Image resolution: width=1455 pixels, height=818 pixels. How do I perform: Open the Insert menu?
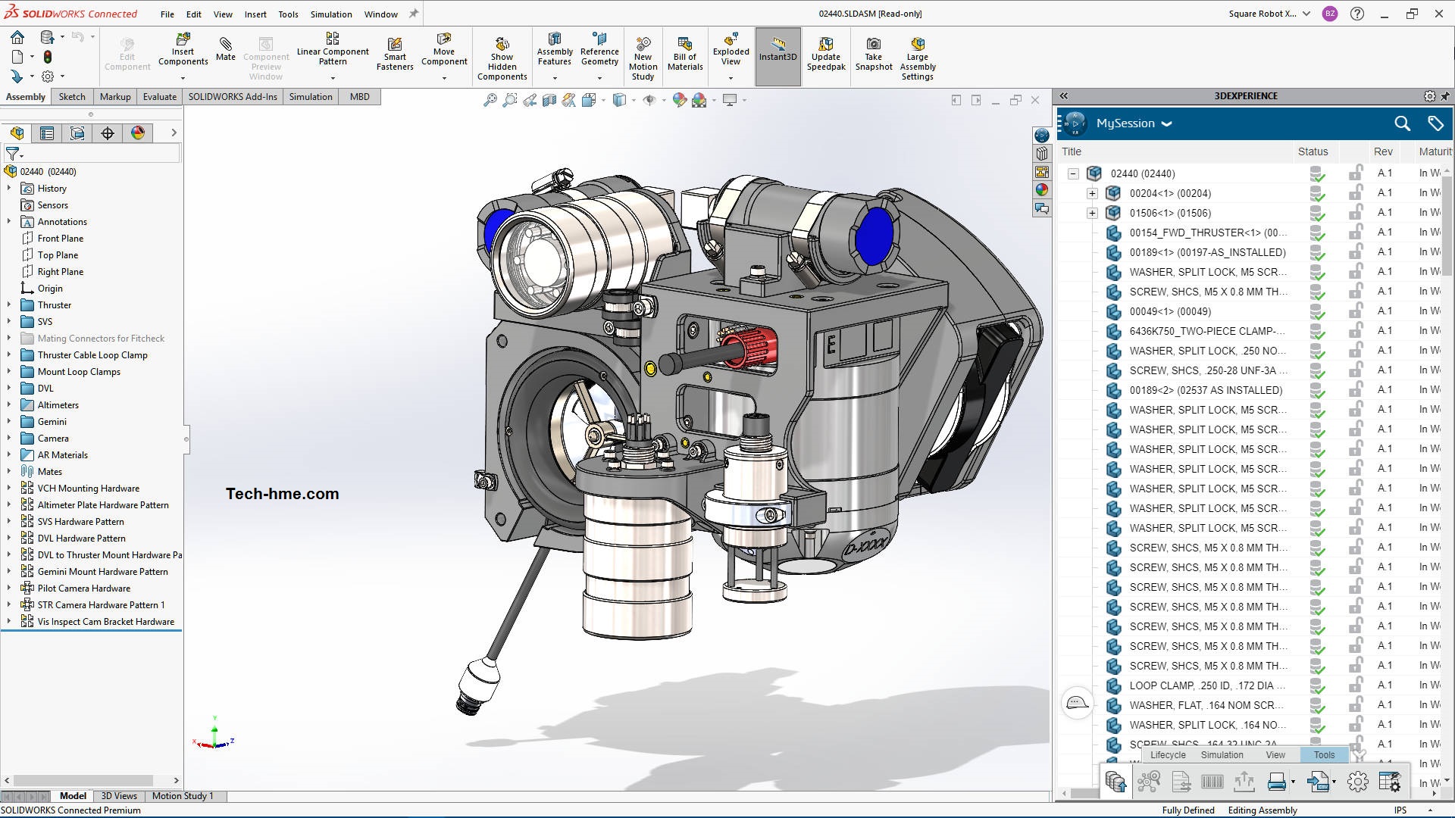pyautogui.click(x=255, y=14)
